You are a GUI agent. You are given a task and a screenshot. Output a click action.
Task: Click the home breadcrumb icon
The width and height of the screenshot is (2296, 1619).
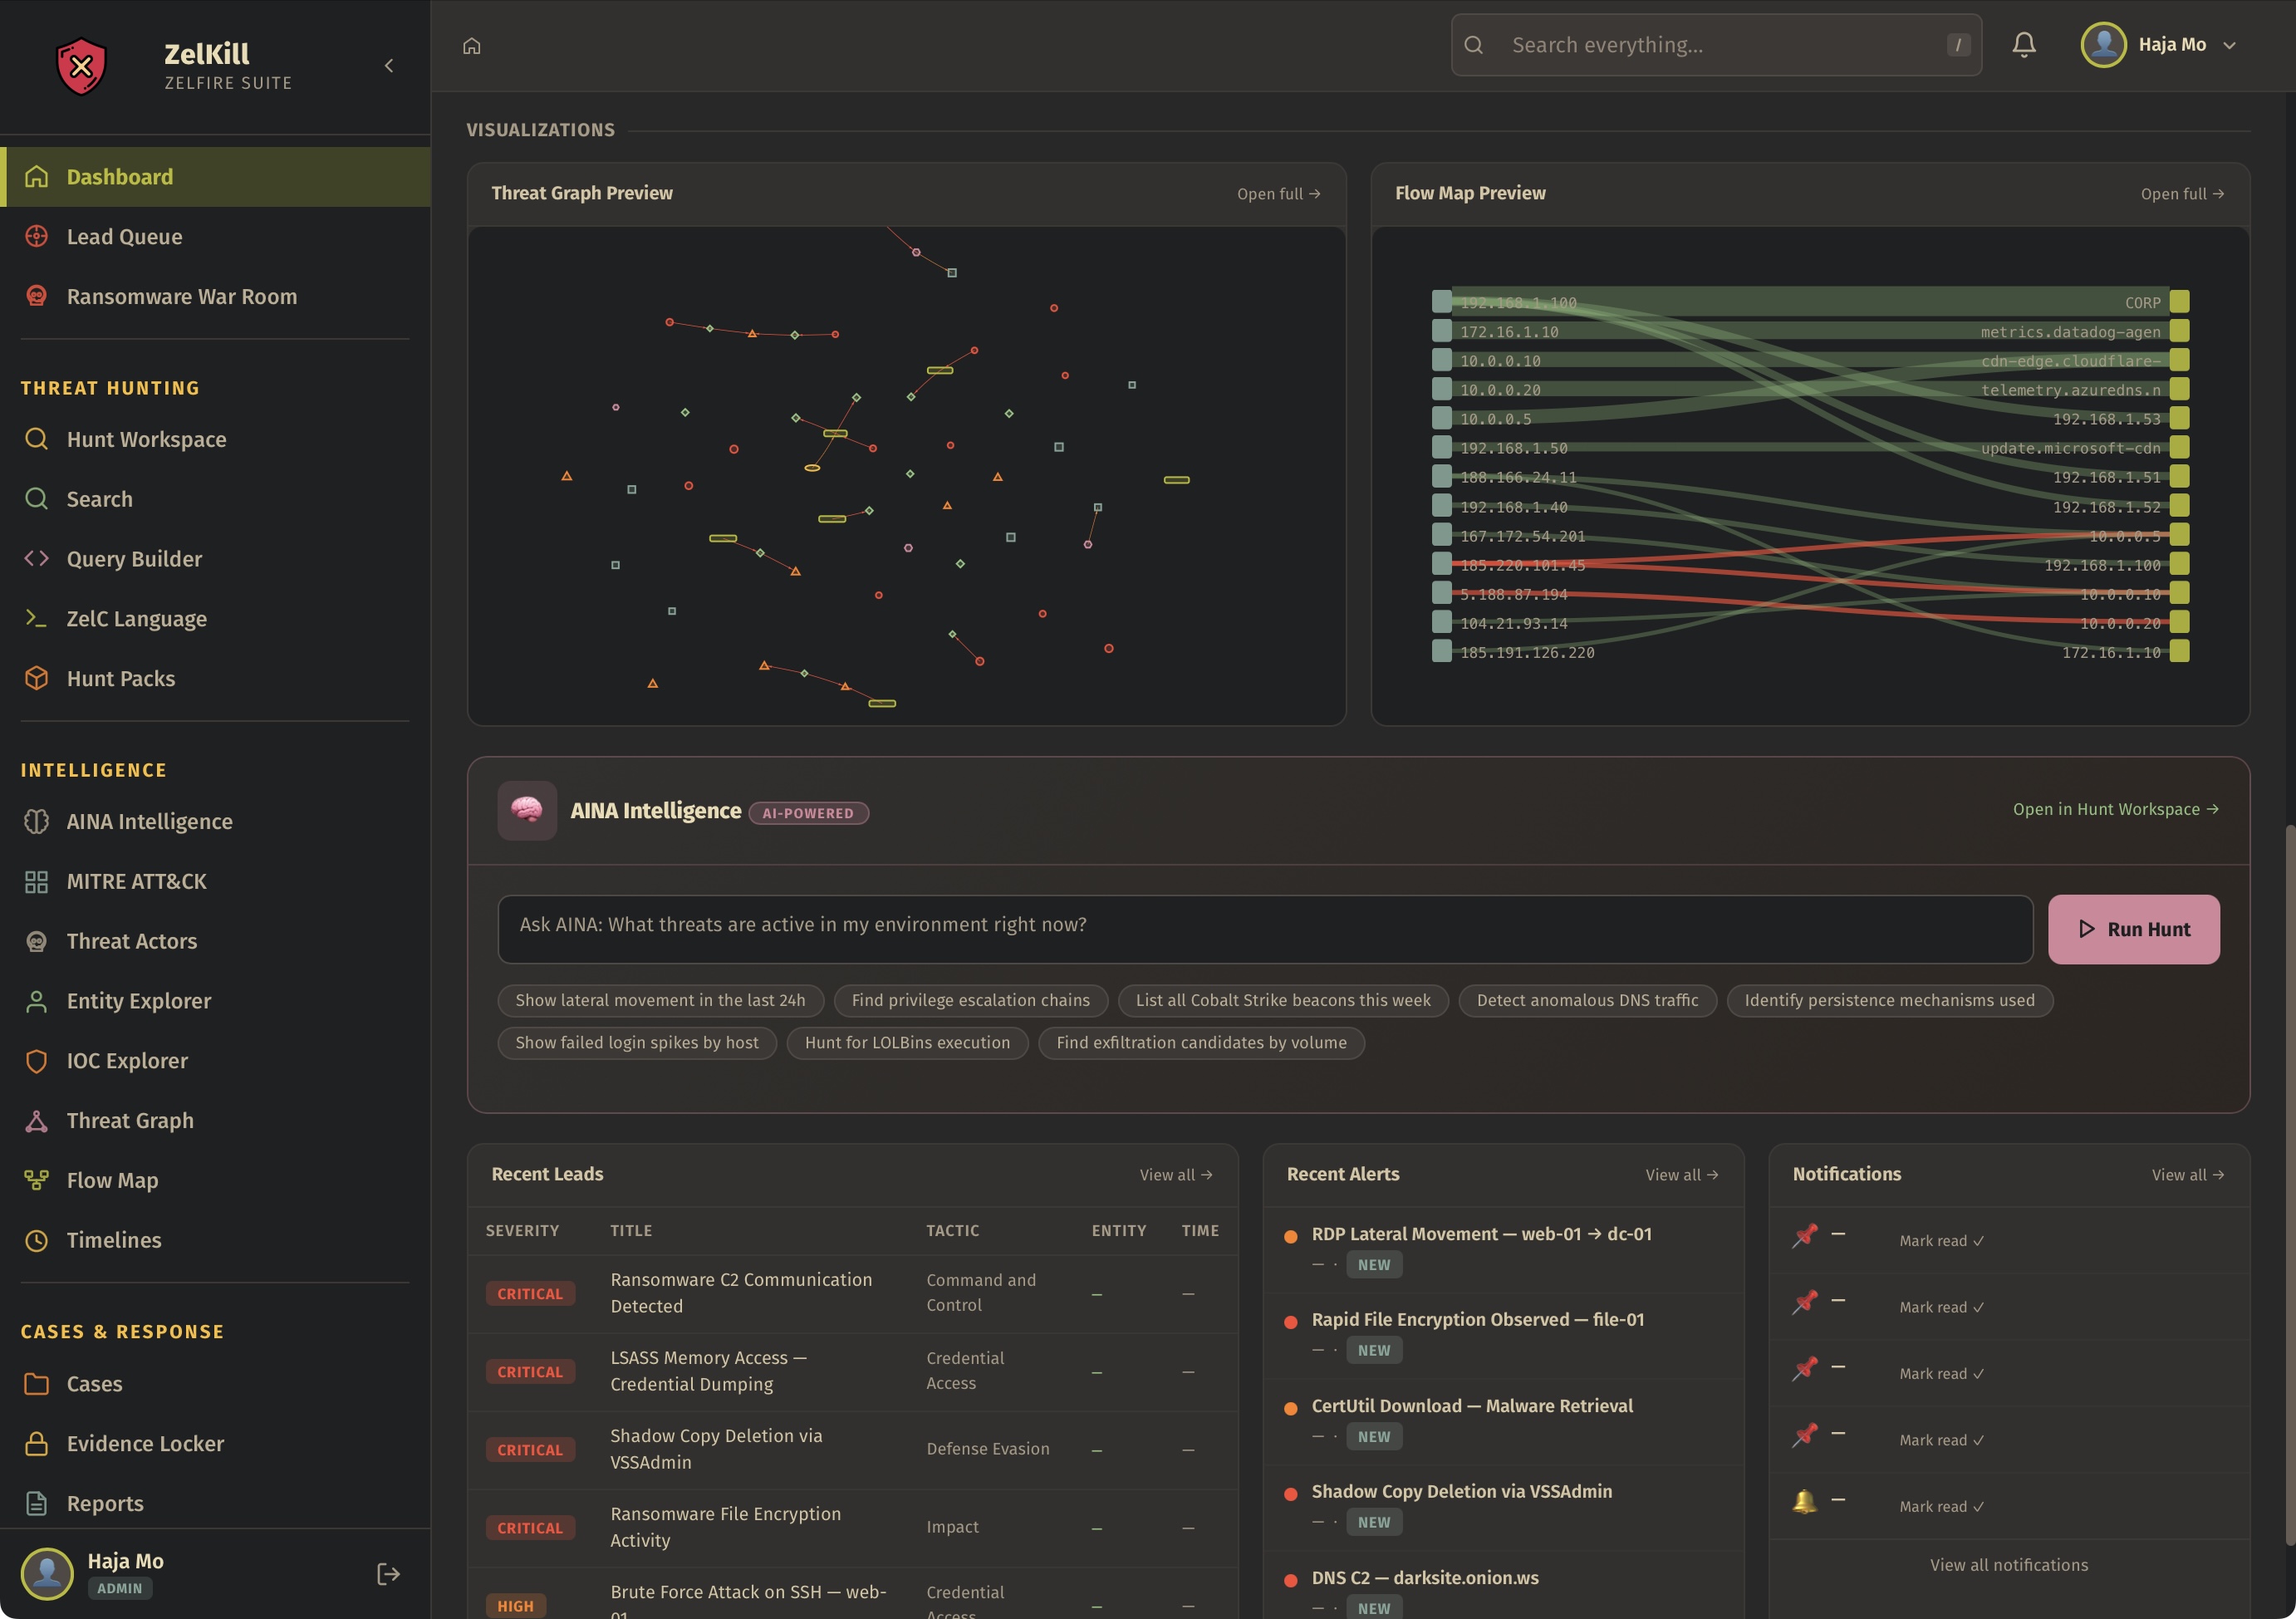point(472,46)
